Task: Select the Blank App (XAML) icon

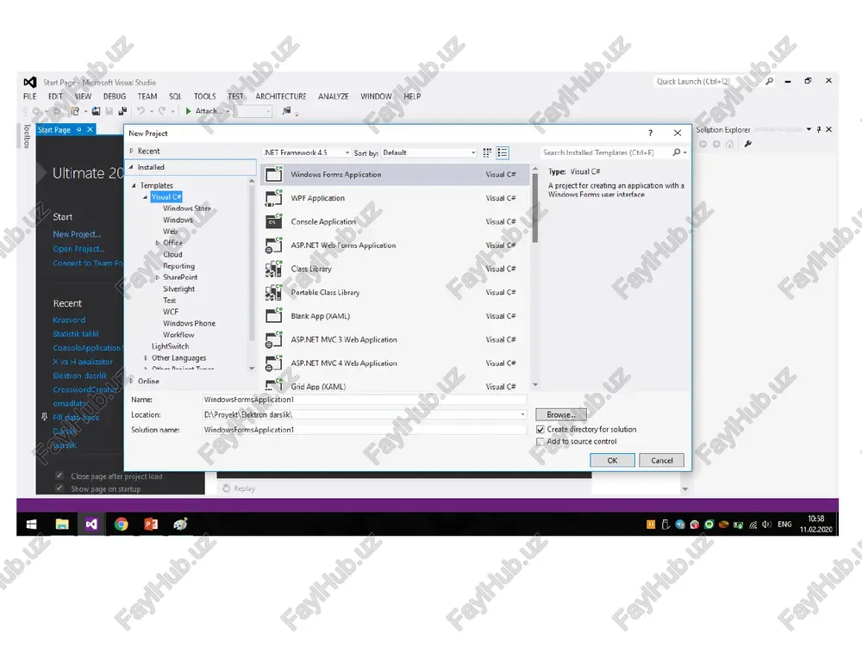Action: point(274,316)
